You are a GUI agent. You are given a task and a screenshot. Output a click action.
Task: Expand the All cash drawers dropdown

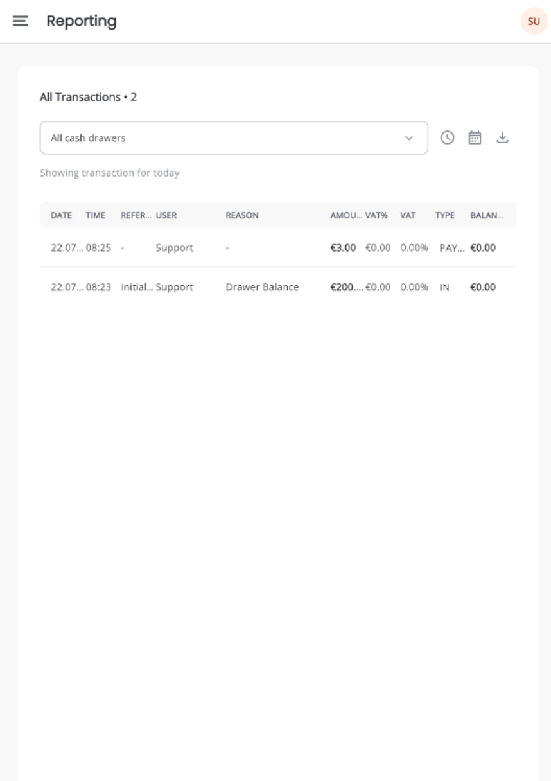tap(234, 137)
